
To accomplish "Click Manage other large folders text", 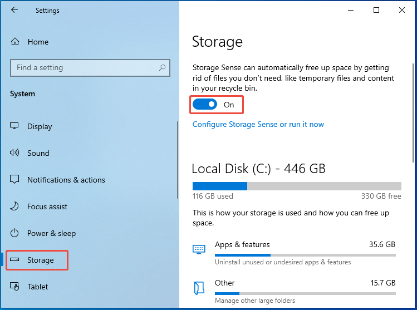I will pyautogui.click(x=255, y=301).
